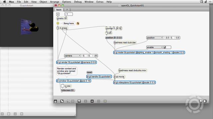Toggle the X toggle above qmetro 33
This screenshot has width=213, height=119.
click(x=58, y=14)
